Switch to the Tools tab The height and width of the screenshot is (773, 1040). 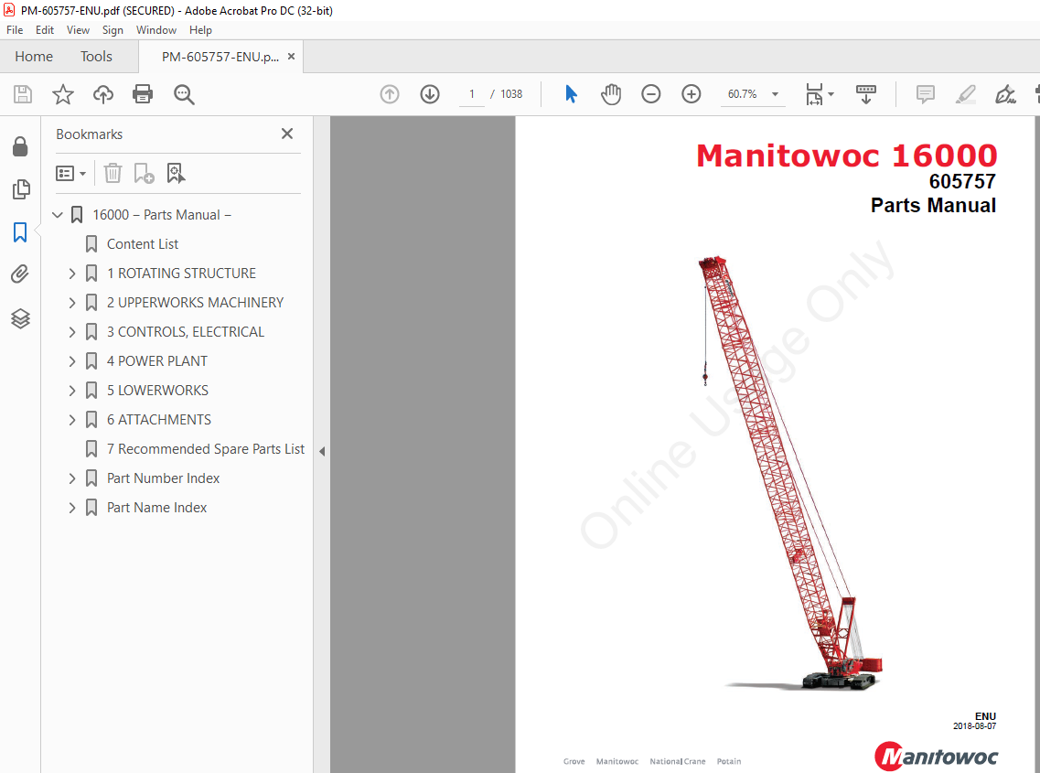(96, 57)
